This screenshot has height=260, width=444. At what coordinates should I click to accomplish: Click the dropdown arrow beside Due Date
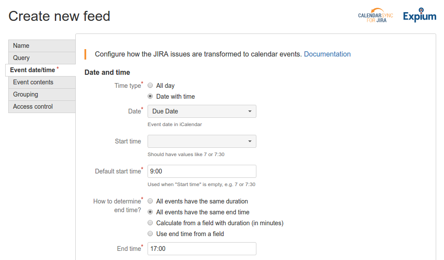click(x=250, y=111)
